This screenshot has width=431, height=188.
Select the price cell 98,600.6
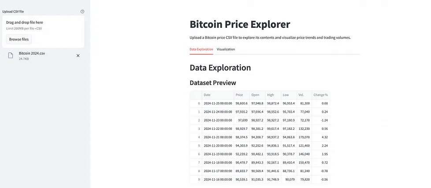tap(242, 103)
